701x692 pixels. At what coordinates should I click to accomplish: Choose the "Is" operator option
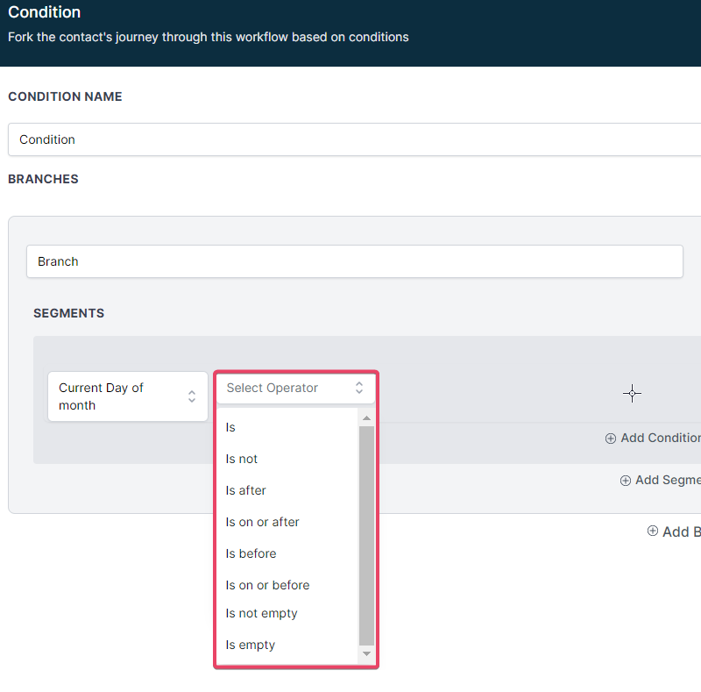(231, 427)
